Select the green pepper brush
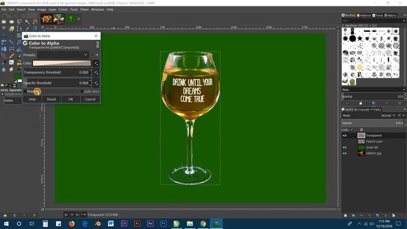The image size is (407, 229). click(352, 82)
